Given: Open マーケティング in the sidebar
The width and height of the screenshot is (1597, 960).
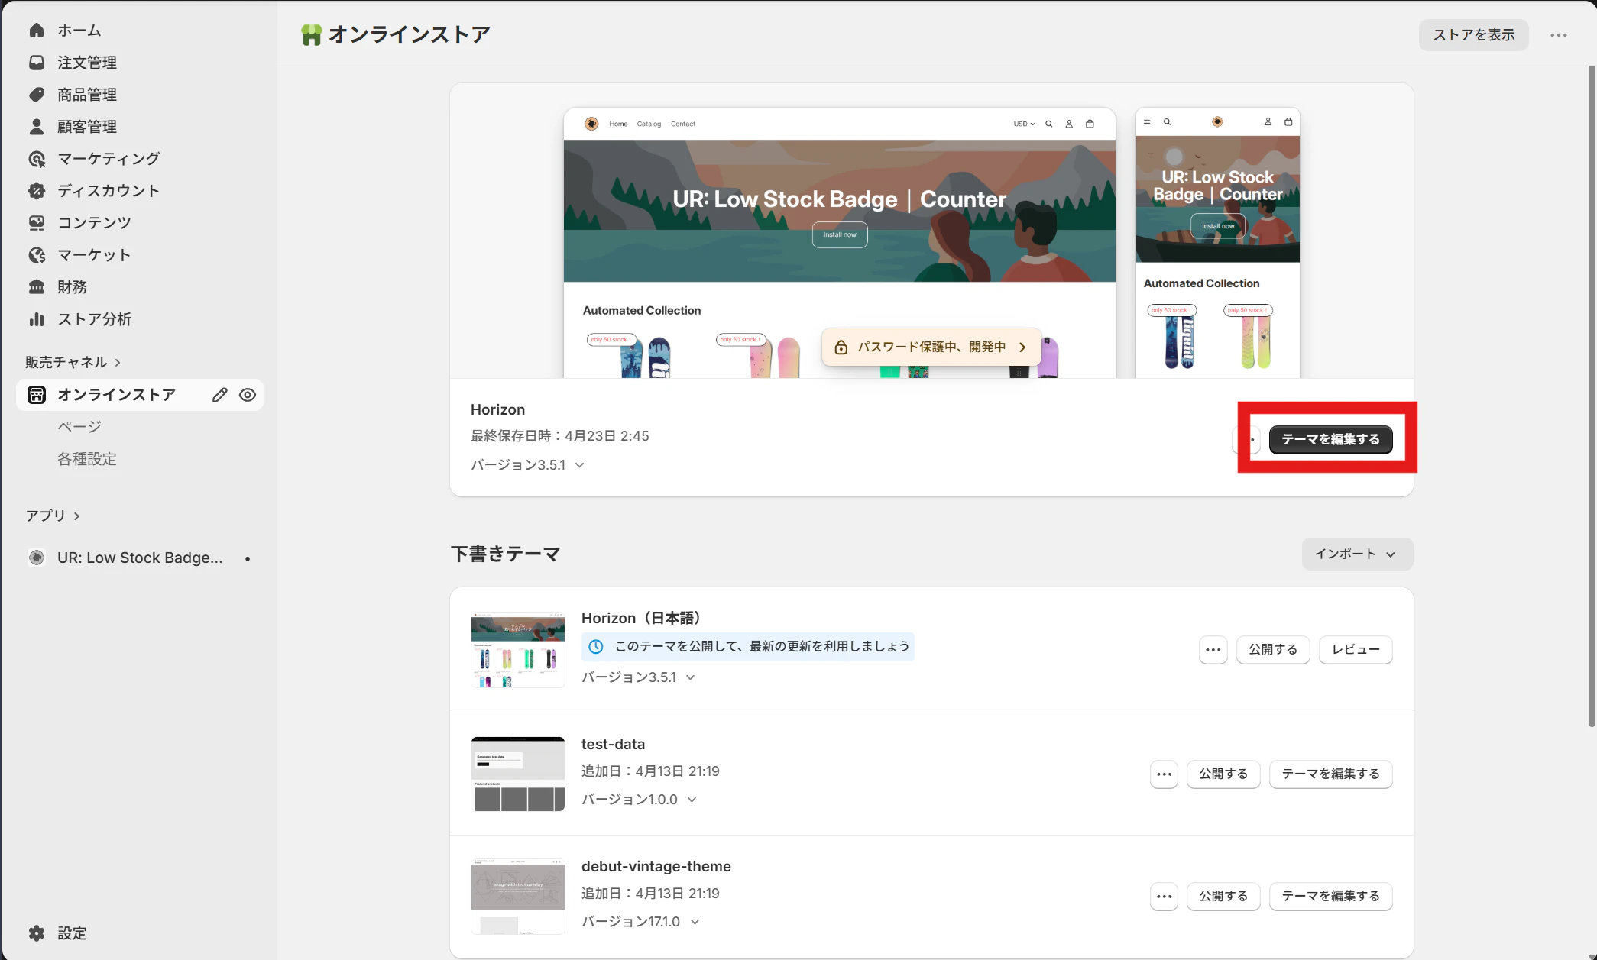Looking at the screenshot, I should pyautogui.click(x=109, y=159).
